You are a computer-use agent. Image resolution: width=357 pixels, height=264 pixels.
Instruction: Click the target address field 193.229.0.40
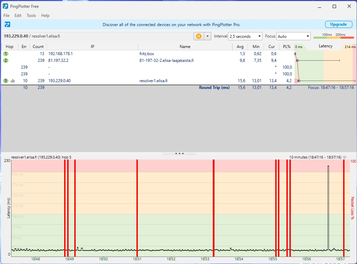tap(98, 36)
